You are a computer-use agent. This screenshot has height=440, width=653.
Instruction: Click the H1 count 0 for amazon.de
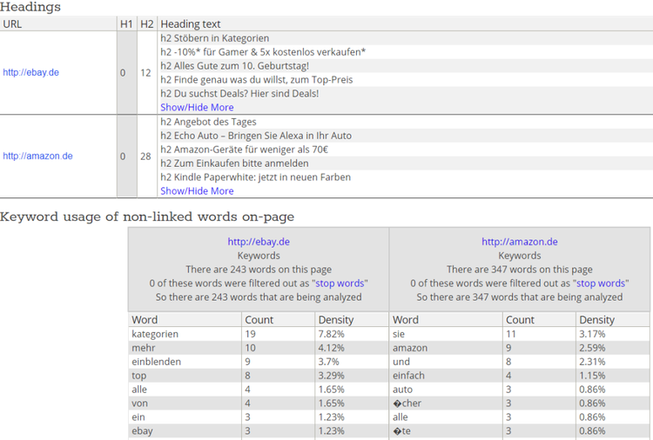(x=123, y=157)
